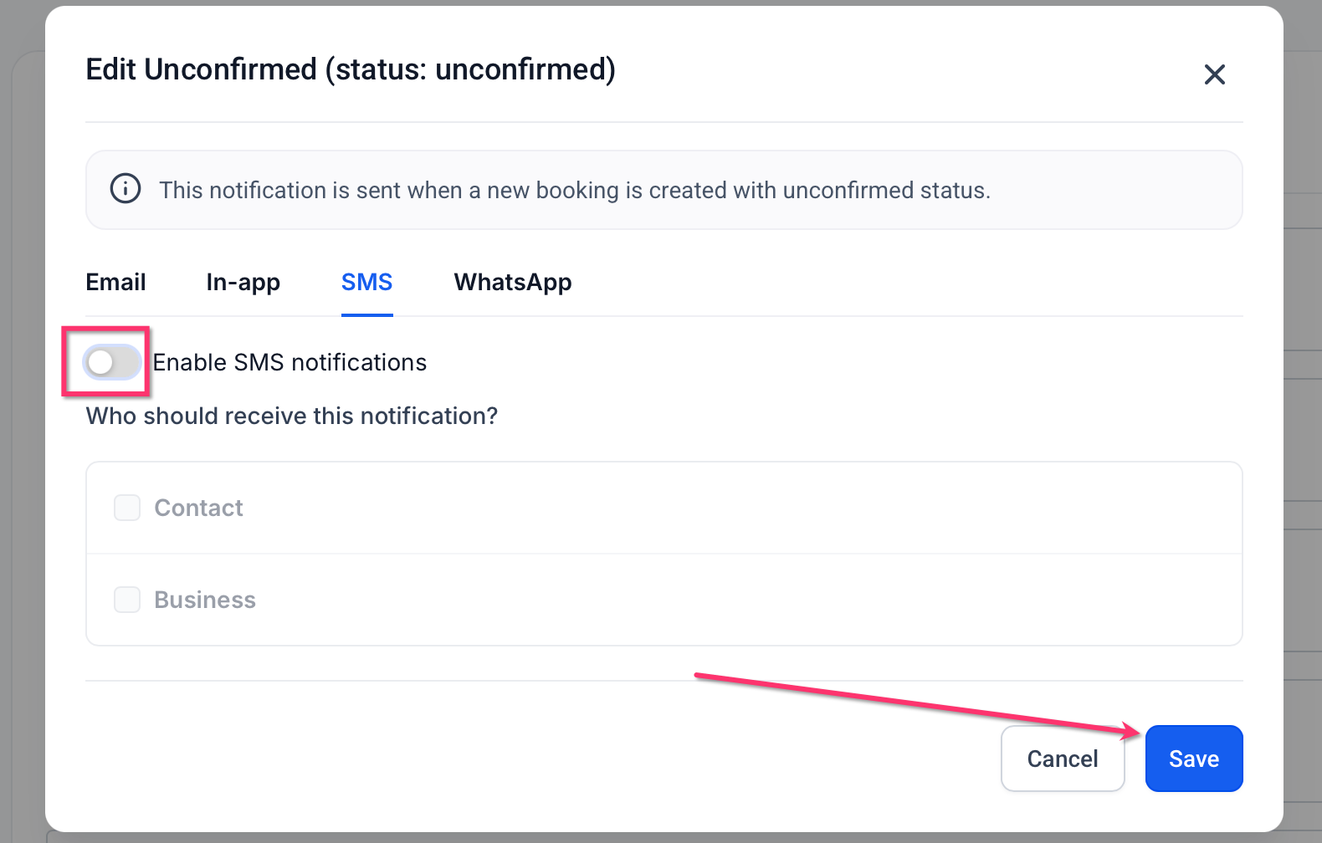Click the unconfirmed booking info message text
The image size is (1322, 843).
(575, 191)
